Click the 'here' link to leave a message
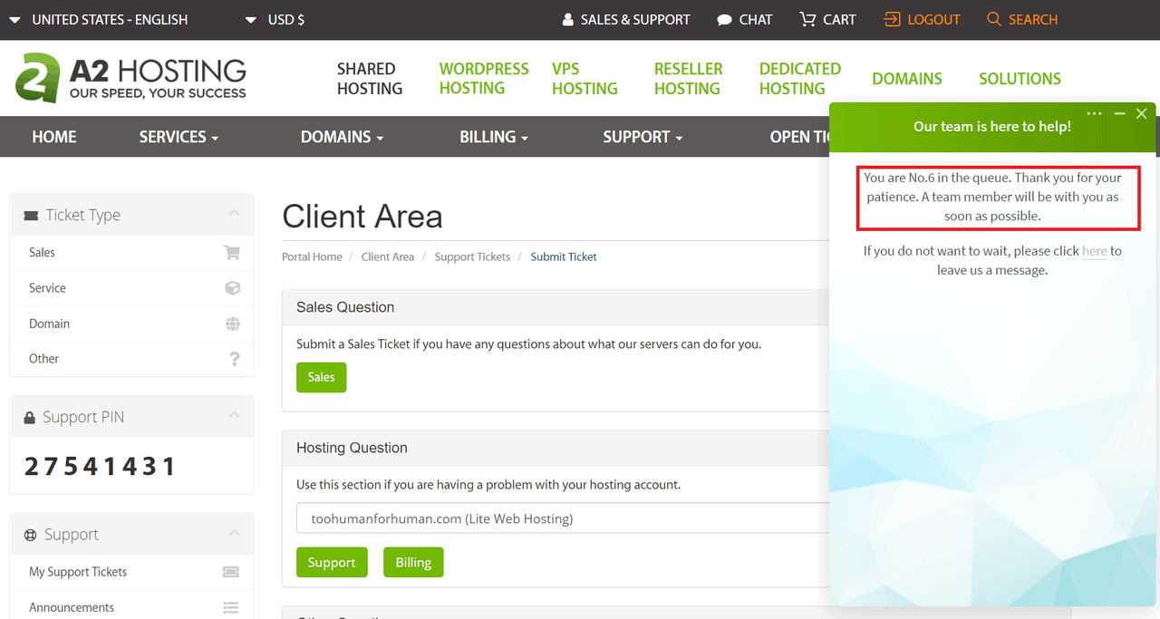Image resolution: width=1160 pixels, height=619 pixels. (1095, 251)
